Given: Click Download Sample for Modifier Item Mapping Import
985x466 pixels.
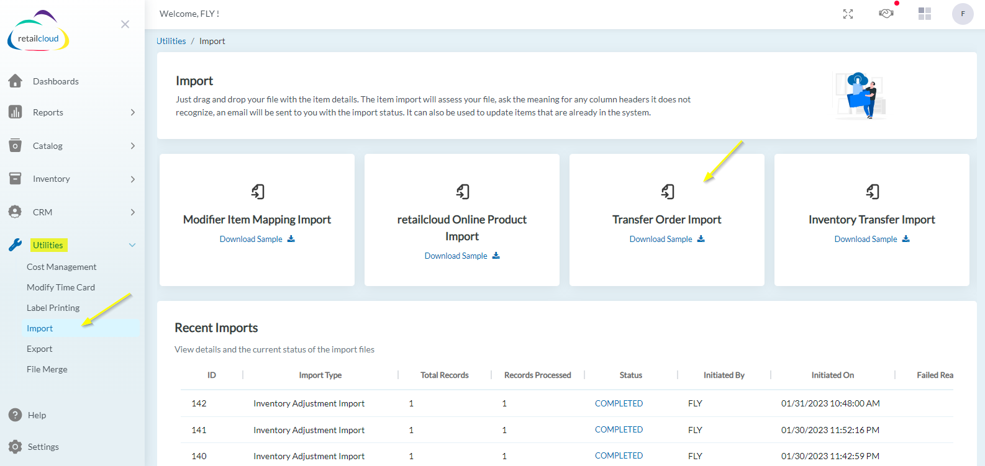Looking at the screenshot, I should pyautogui.click(x=251, y=239).
